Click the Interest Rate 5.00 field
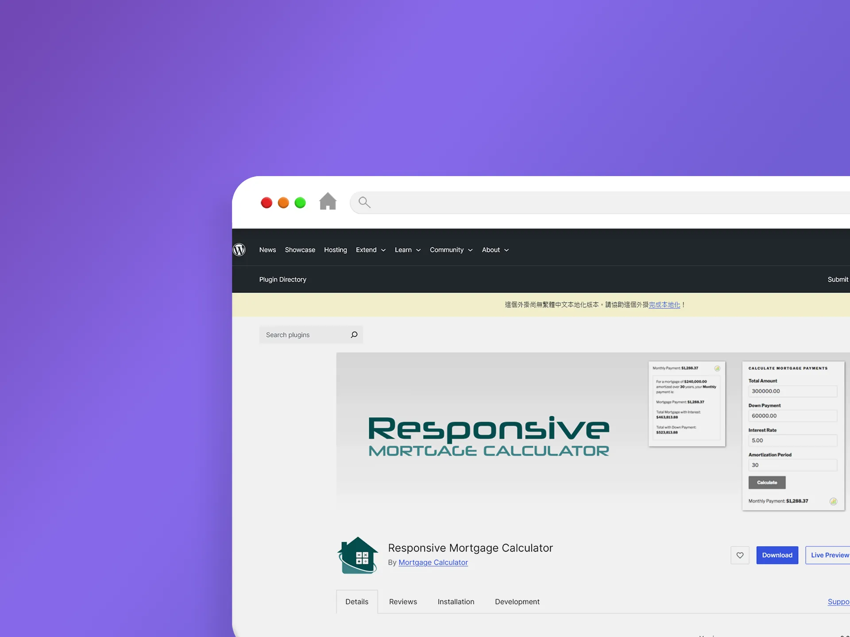The width and height of the screenshot is (850, 637). click(793, 441)
